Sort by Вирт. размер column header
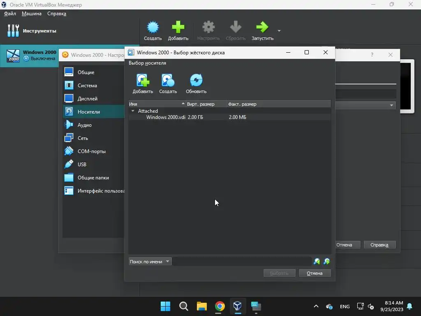This screenshot has width=421, height=316. [206, 104]
